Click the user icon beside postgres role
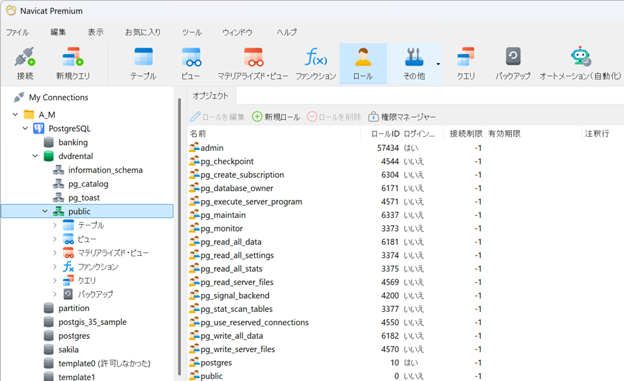Screen dimensions: 624x381 point(194,362)
